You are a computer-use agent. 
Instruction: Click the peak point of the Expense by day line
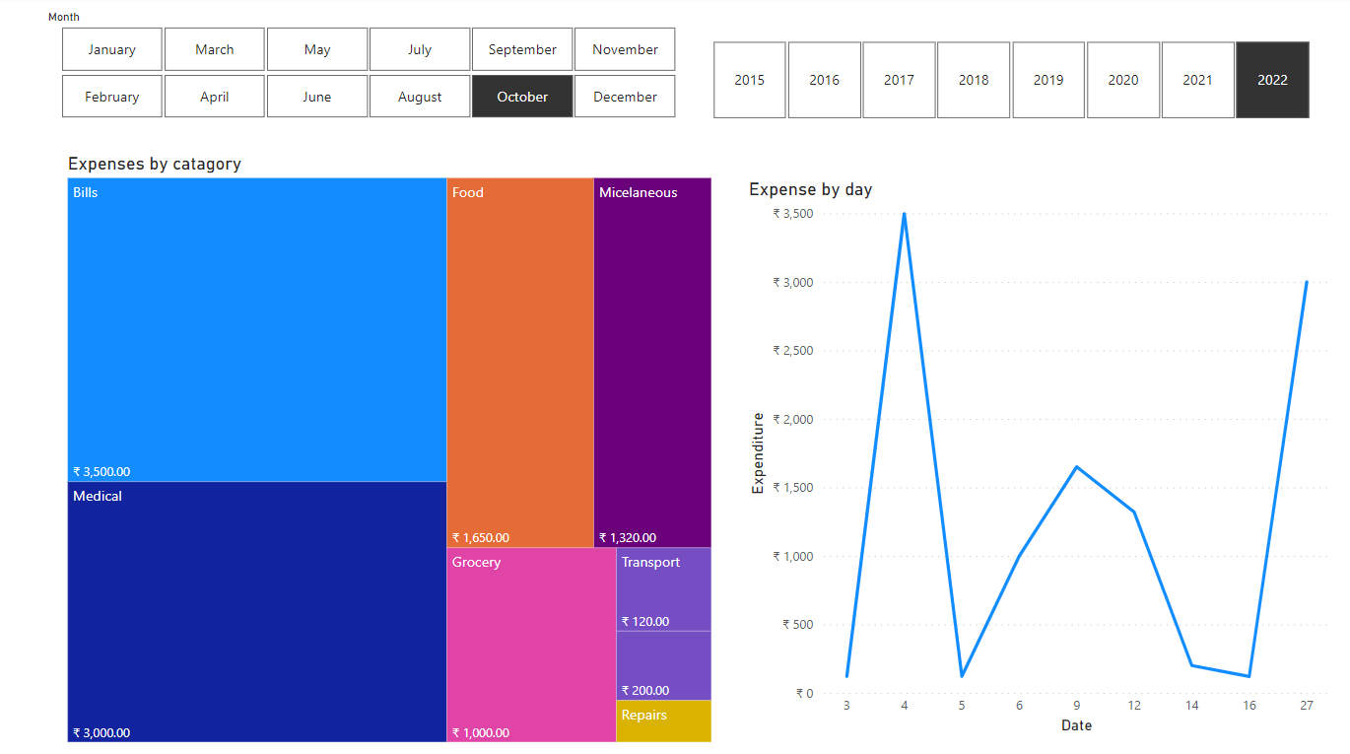pyautogui.click(x=904, y=213)
